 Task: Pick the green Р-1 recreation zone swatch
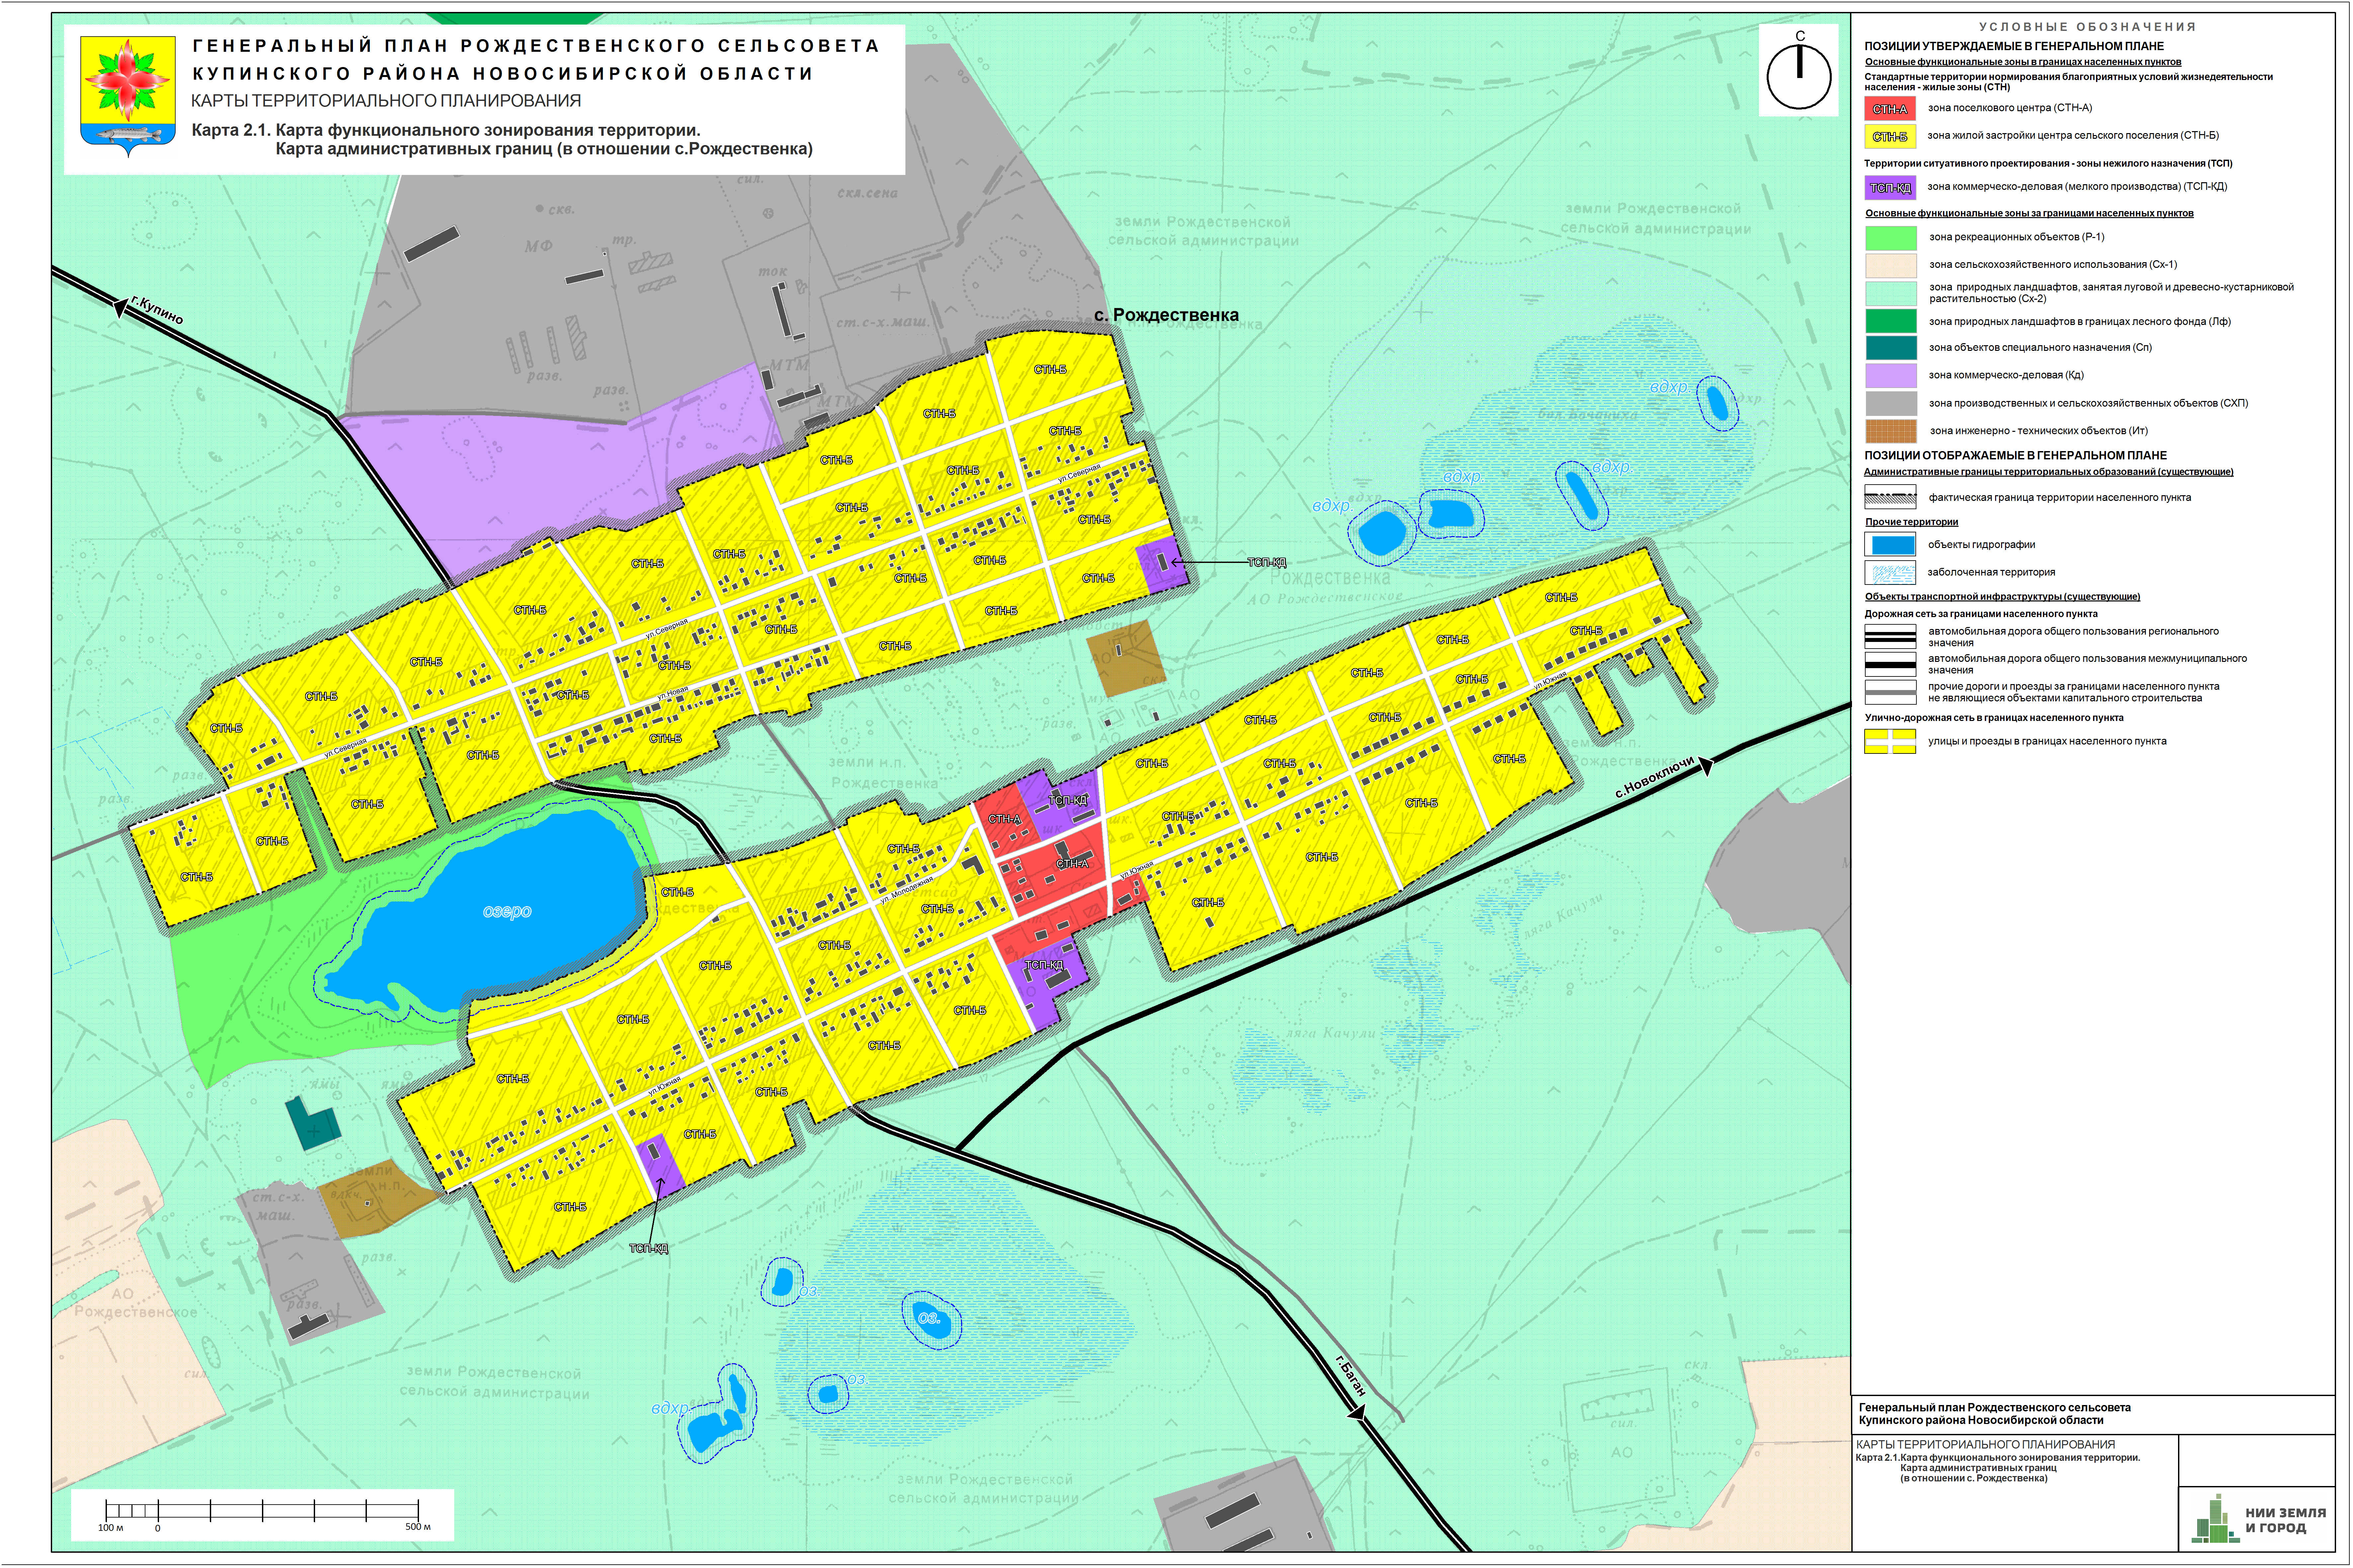pos(1891,238)
